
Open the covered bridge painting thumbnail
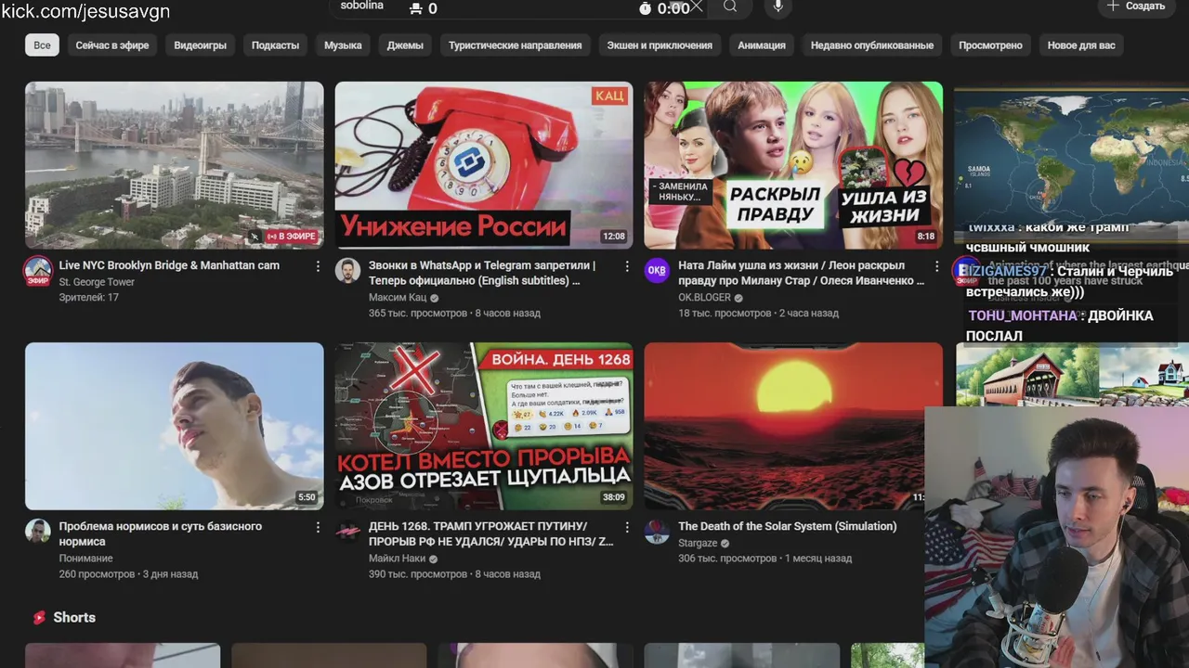pos(1072,375)
